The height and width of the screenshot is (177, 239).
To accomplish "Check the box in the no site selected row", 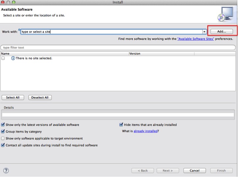I will pyautogui.click(x=3, y=58).
